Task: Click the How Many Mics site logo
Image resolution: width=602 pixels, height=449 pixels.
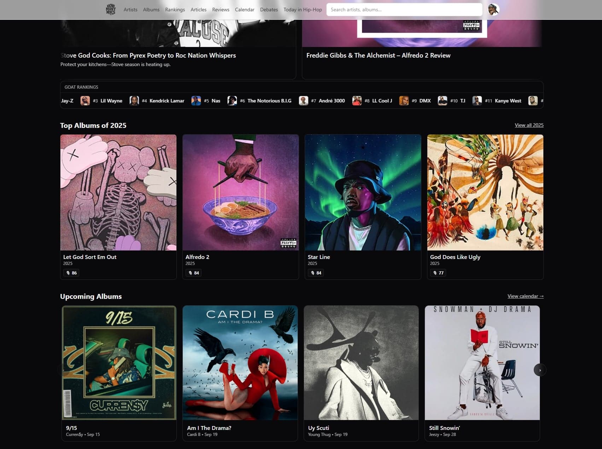Action: (x=111, y=10)
